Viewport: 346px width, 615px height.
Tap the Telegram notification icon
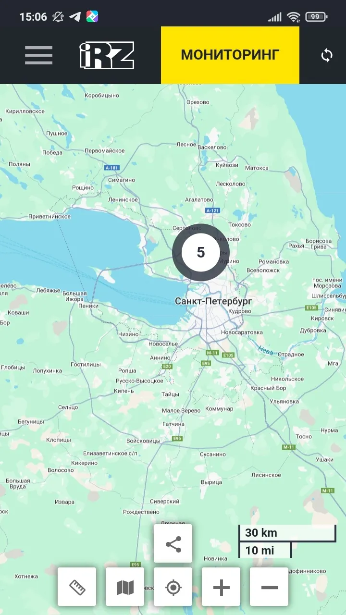pos(74,17)
